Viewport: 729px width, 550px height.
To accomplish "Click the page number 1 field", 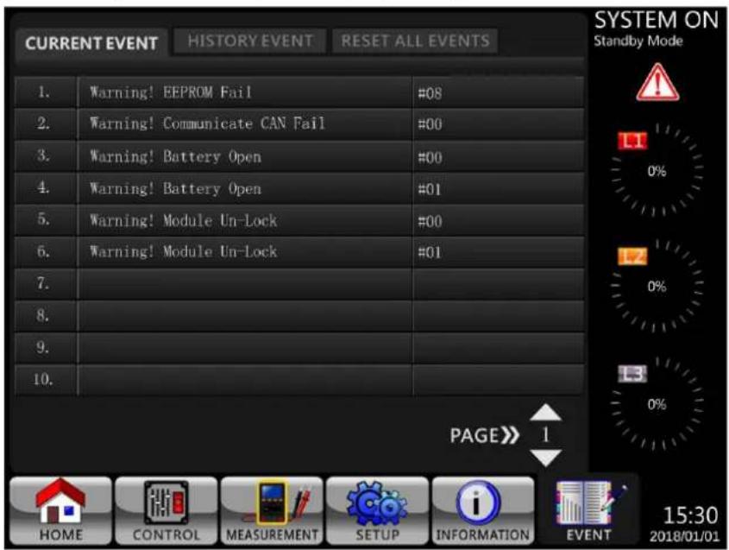I will coord(545,435).
